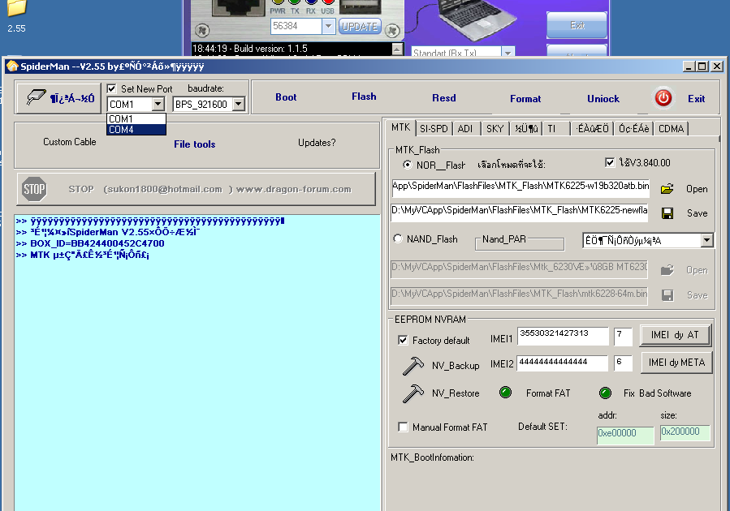Screen dimensions: 730x511
Task: Click the NOR Flash save floppy icon
Action: click(x=667, y=213)
